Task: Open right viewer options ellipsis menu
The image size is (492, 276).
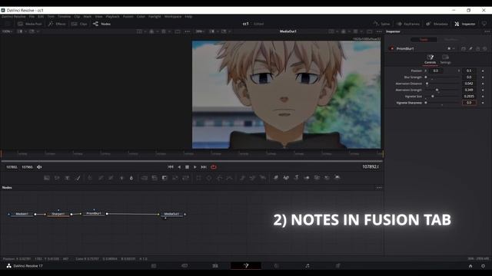Action: pos(379,31)
